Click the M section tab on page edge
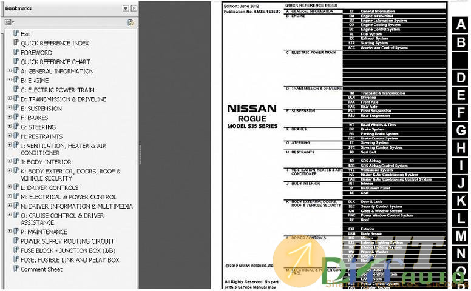This screenshot has height=291, width=471. click(461, 236)
